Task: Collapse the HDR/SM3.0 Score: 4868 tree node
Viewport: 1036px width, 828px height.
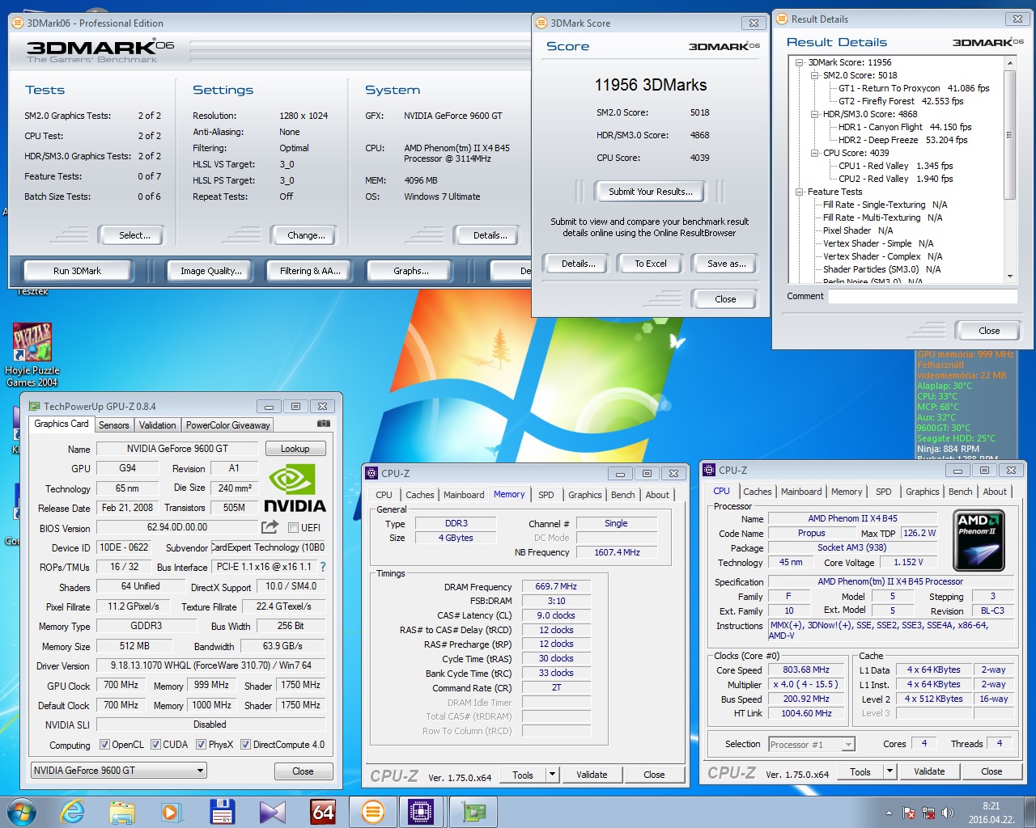Action: pyautogui.click(x=814, y=114)
